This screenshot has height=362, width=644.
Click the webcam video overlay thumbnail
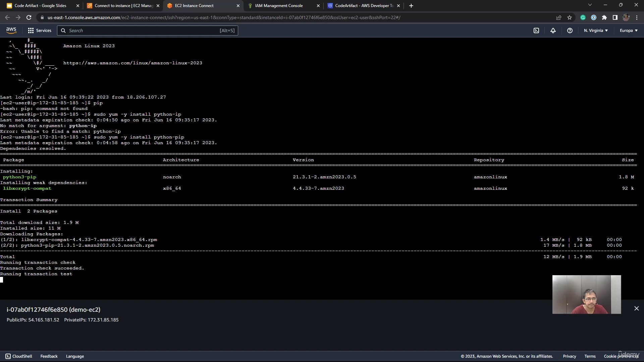pos(587,295)
